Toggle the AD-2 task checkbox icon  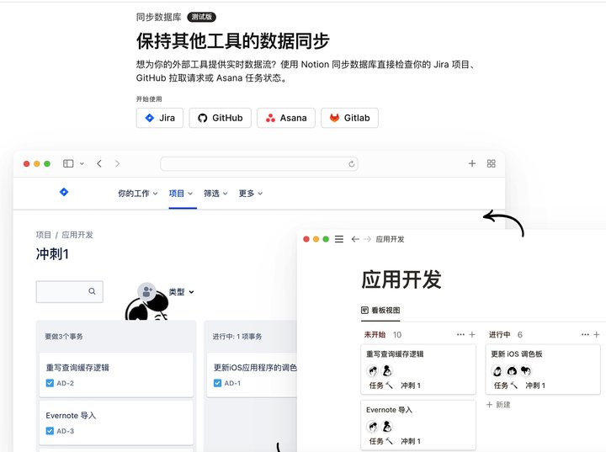pos(50,383)
